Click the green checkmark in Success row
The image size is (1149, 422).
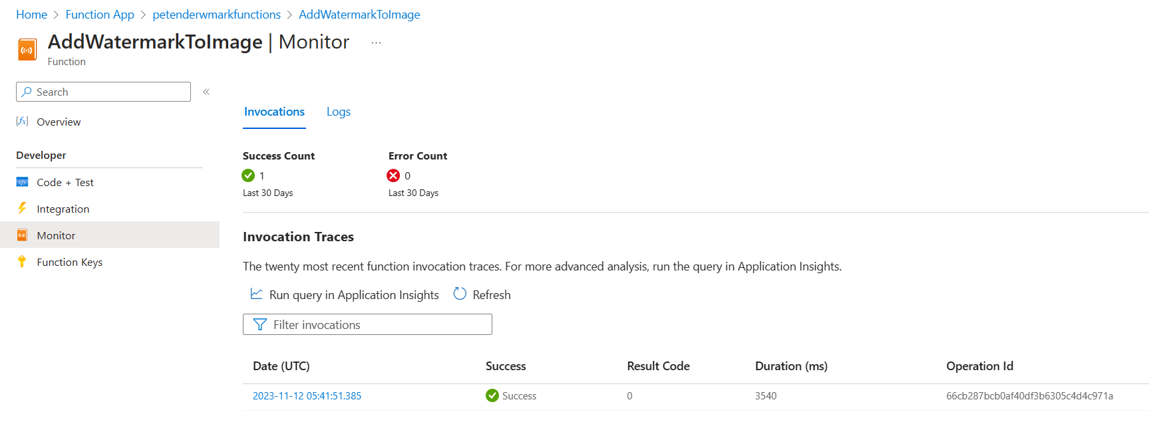(492, 395)
